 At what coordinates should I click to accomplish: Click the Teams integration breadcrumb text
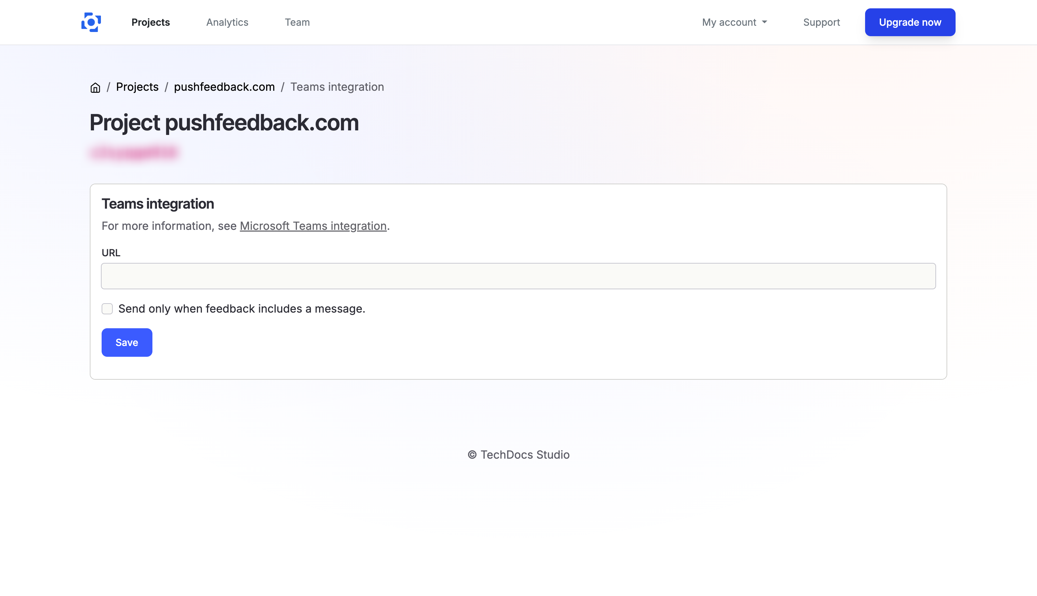(x=337, y=87)
